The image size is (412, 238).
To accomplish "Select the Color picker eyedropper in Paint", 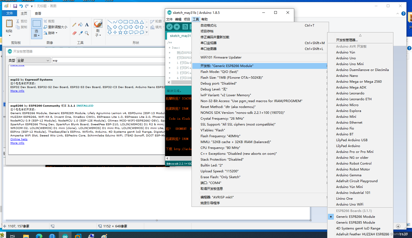I will [x=81, y=33].
